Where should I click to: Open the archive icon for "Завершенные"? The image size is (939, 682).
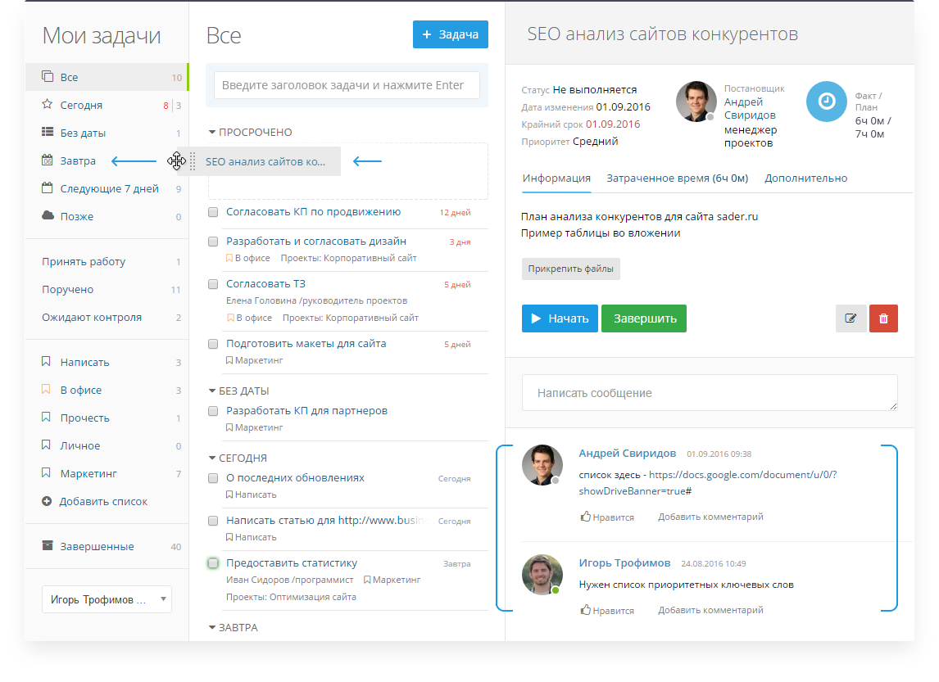tap(48, 546)
